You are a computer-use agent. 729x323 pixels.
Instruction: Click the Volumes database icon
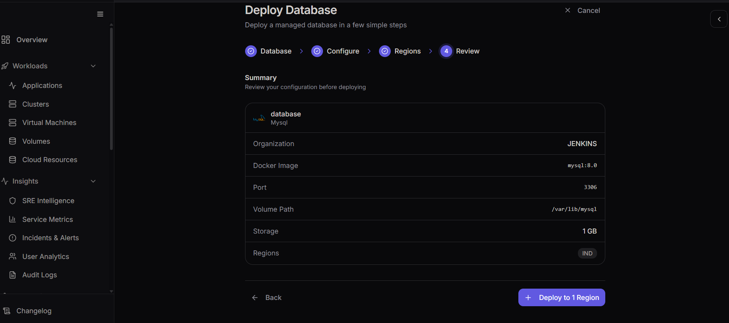13,141
